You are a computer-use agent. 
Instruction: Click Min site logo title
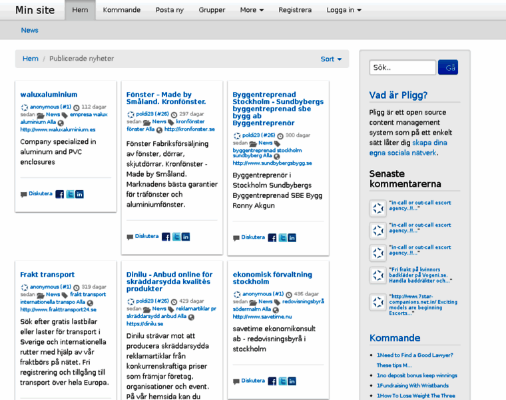tap(35, 10)
